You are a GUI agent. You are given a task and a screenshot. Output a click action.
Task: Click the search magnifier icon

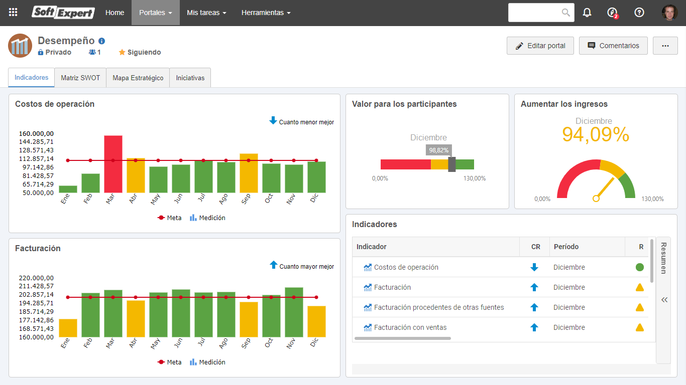coord(566,13)
